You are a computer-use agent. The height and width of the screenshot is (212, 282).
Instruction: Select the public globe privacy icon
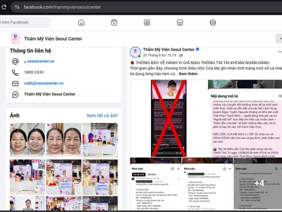point(181,55)
